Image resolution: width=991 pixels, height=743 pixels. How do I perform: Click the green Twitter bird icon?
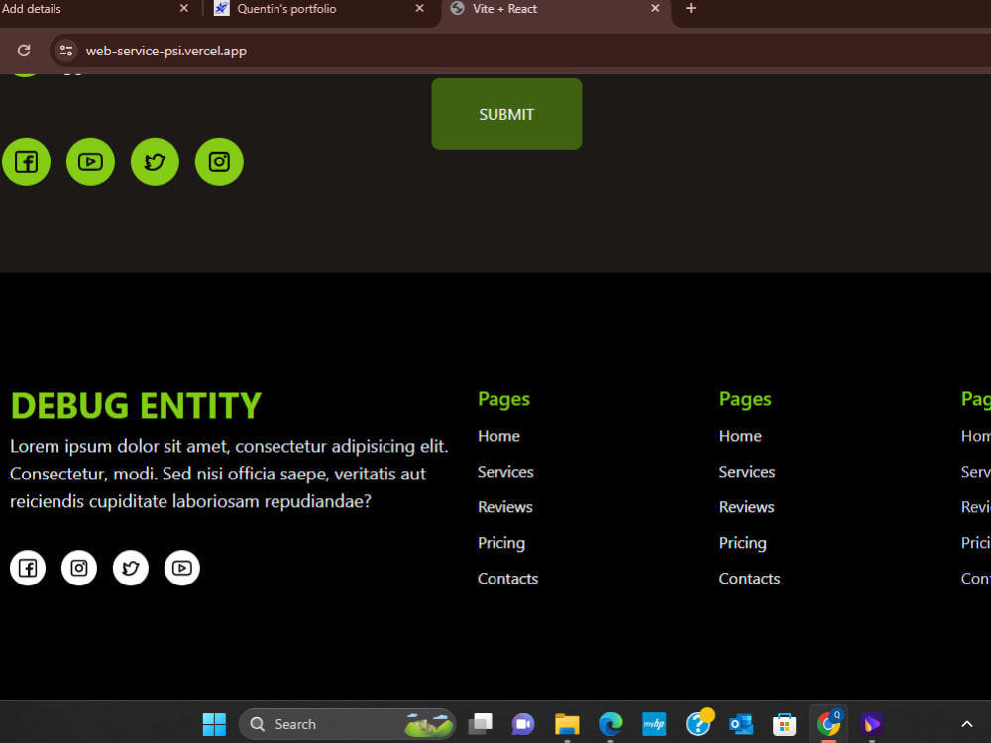155,161
